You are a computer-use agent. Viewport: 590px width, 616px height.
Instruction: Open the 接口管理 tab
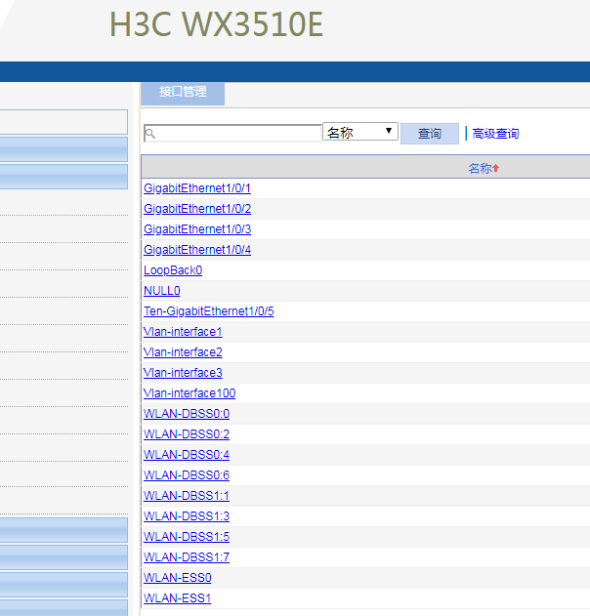point(183,94)
